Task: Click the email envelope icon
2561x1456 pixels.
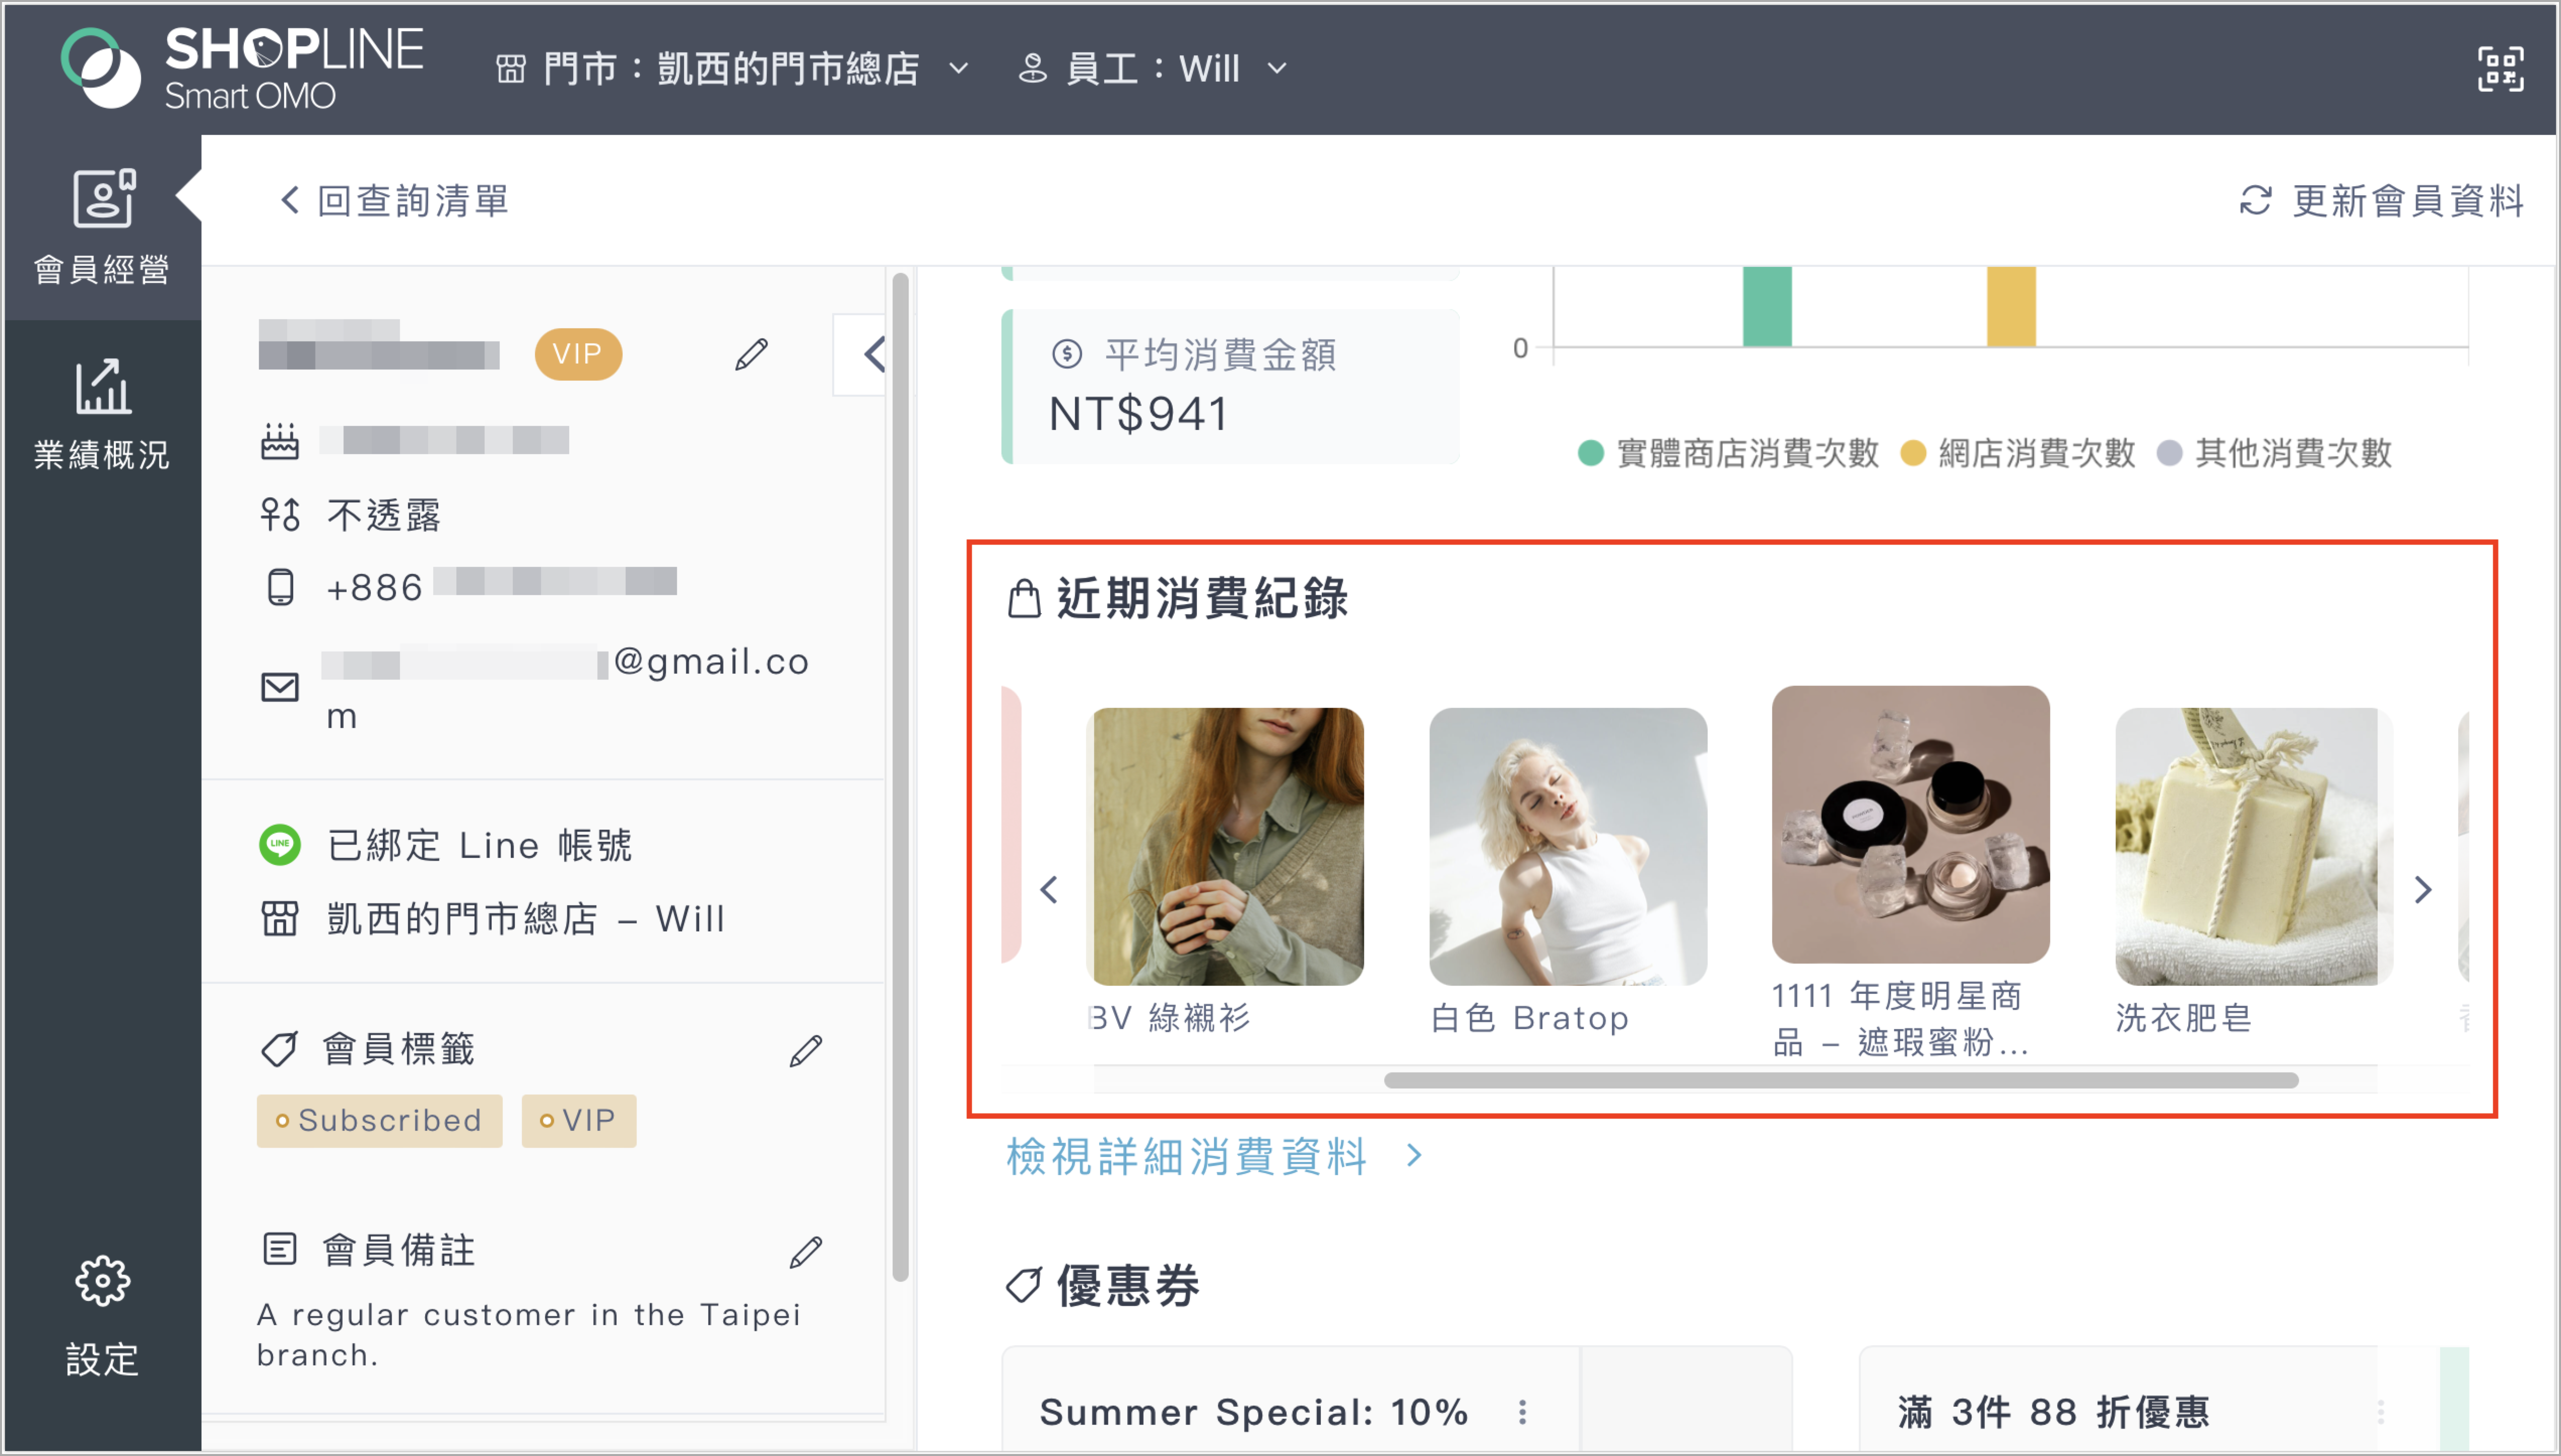Action: click(280, 687)
